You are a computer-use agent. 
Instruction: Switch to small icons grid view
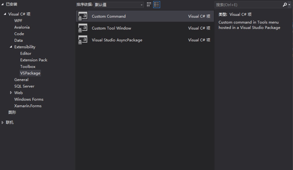click(149, 5)
